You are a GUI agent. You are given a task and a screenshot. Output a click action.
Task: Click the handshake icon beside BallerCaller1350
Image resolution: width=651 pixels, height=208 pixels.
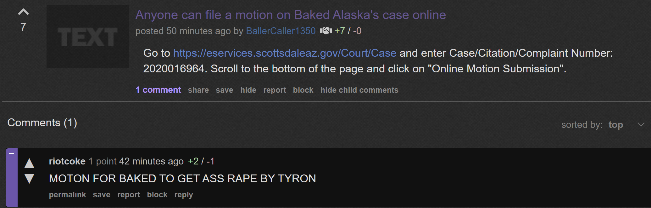[x=326, y=31]
